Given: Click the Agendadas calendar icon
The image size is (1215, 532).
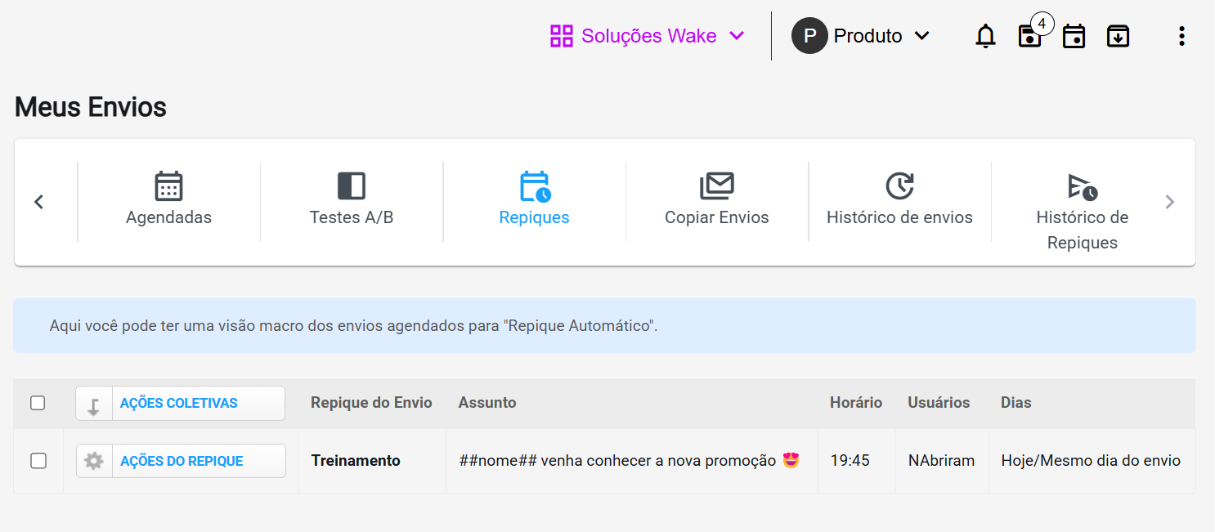Looking at the screenshot, I should 168,186.
